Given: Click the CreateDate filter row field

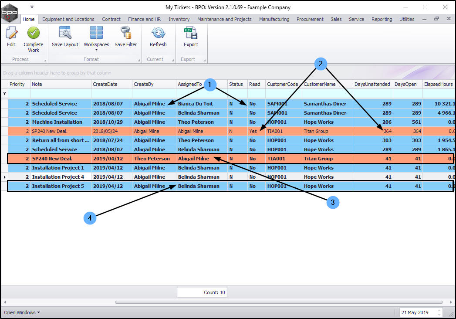Looking at the screenshot, I should click(x=111, y=93).
